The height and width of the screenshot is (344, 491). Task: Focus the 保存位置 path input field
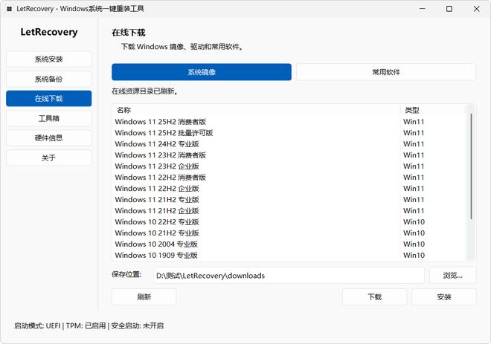(289, 276)
